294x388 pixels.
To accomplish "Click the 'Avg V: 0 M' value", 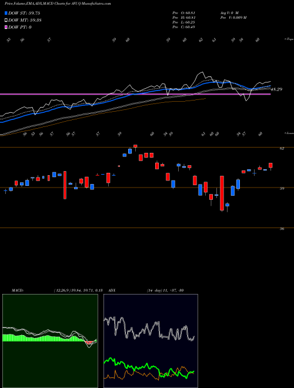I will (x=229, y=13).
